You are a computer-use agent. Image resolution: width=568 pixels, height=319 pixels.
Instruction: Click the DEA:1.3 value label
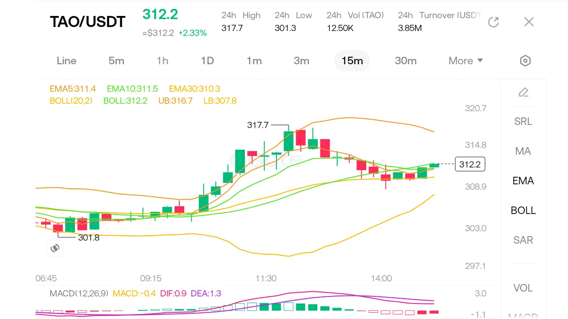point(206,293)
